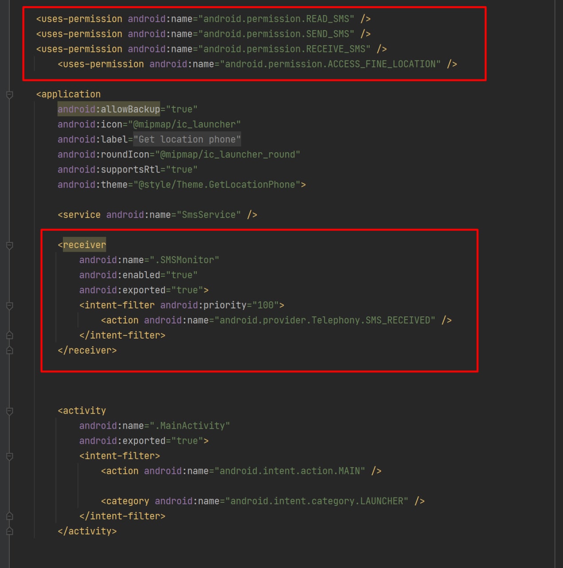563x568 pixels.
Task: Fold the intent-filter with priority 100
Action: click(9, 306)
